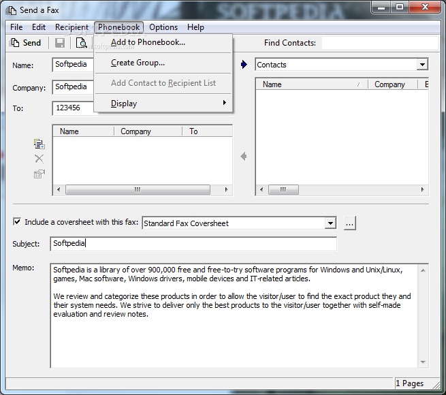Click the Name input field
The height and width of the screenshot is (395, 446).
[73, 65]
